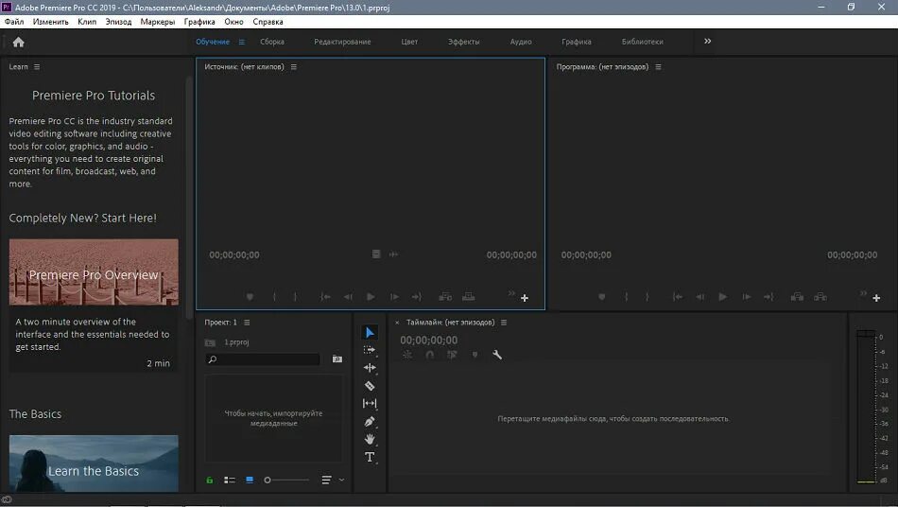898x507 pixels.
Task: Close the Timeline panel tab
Action: tap(397, 323)
